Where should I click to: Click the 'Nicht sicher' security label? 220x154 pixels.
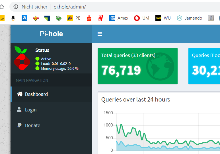(34, 7)
